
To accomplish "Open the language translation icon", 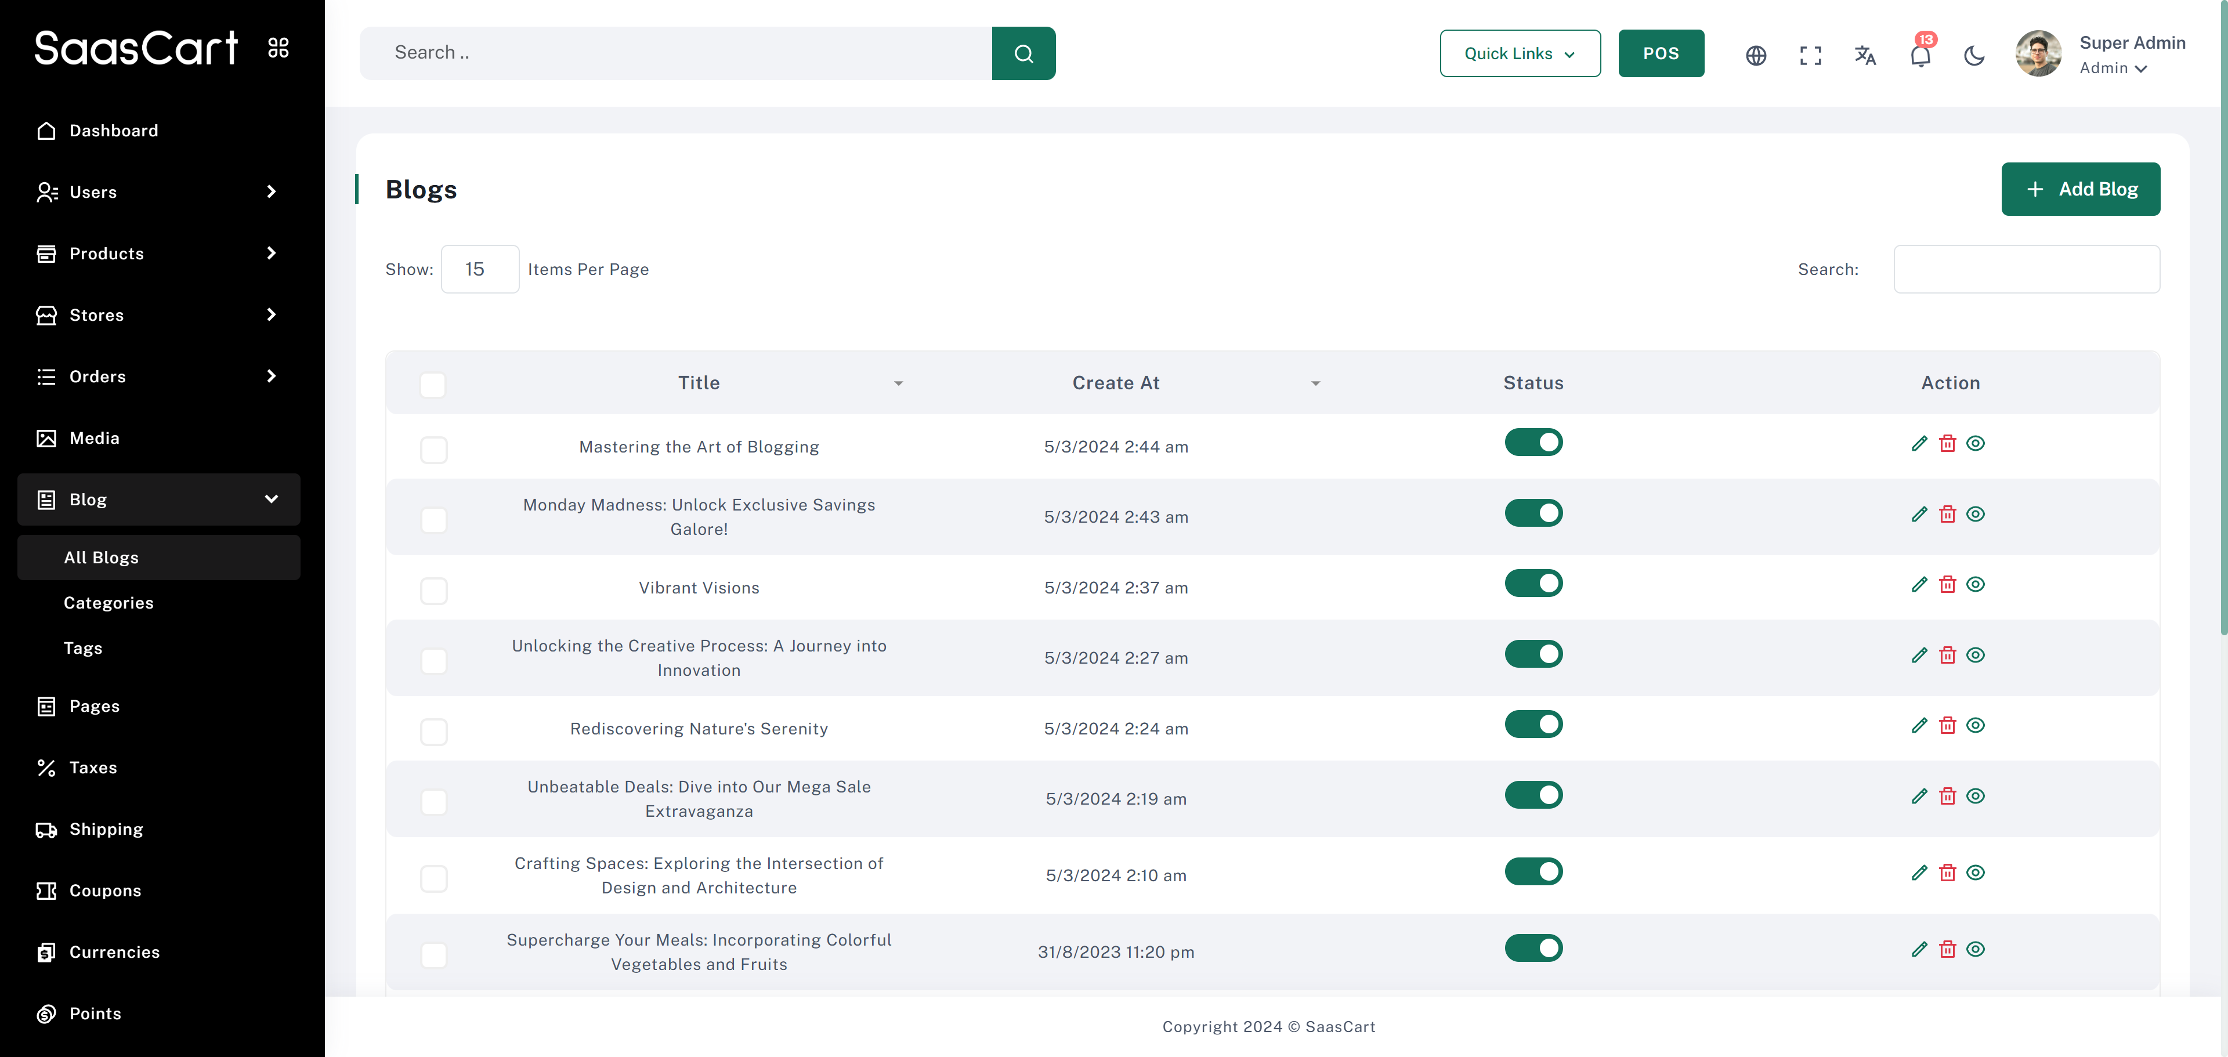I will [1865, 55].
